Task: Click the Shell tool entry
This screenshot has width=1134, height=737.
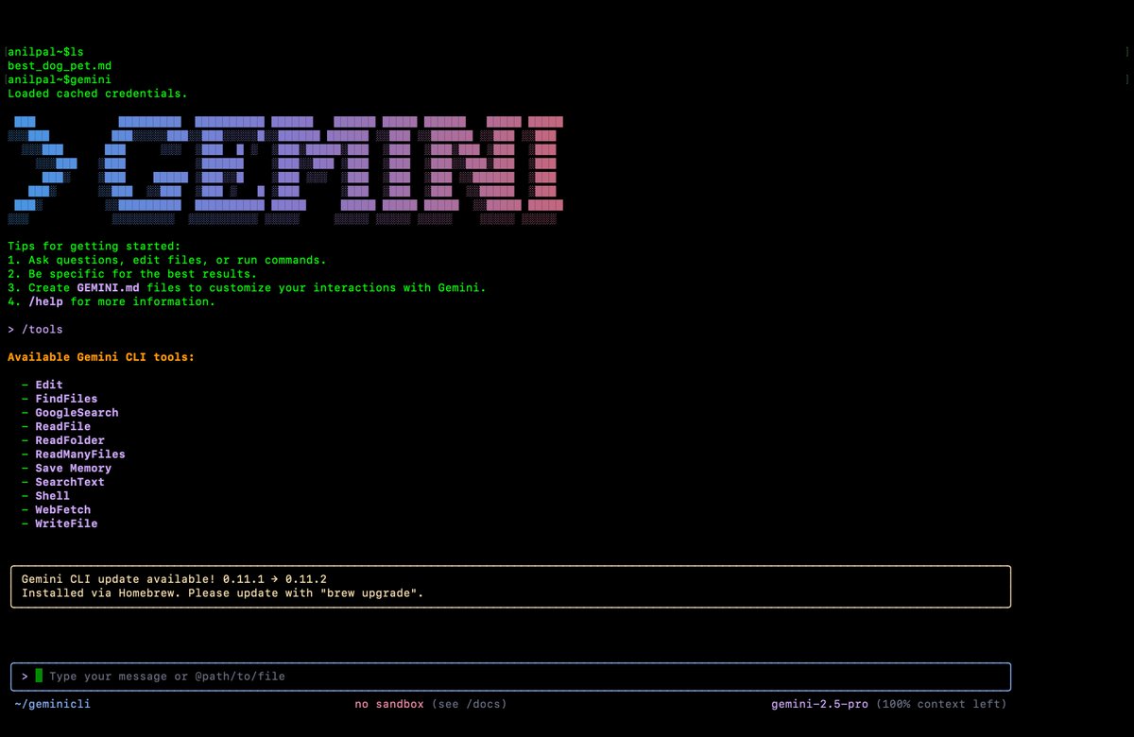Action: (52, 495)
